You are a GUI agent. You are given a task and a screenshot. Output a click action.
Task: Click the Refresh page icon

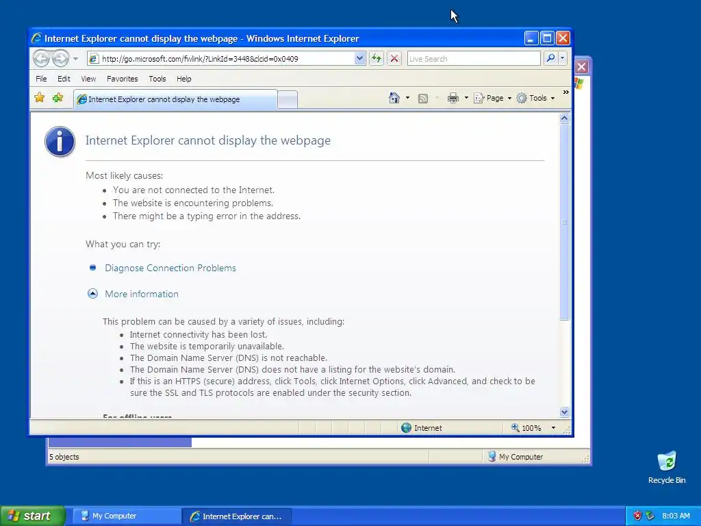[377, 59]
